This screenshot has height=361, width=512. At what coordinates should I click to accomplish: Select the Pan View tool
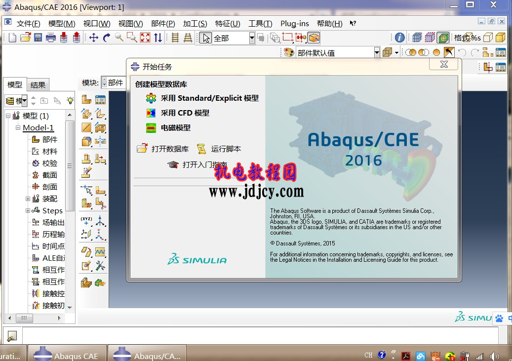(x=94, y=38)
